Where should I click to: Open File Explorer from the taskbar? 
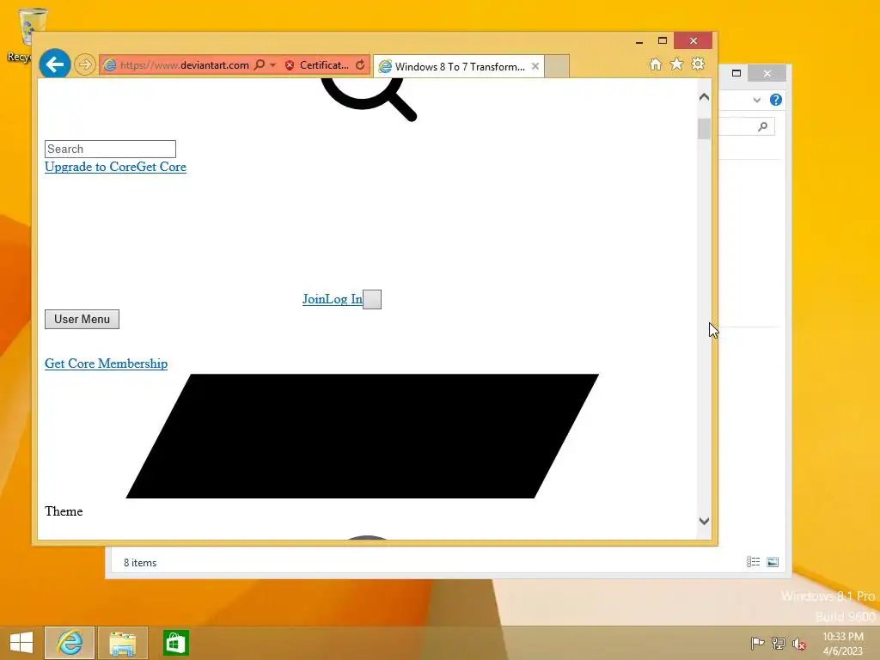pyautogui.click(x=123, y=643)
